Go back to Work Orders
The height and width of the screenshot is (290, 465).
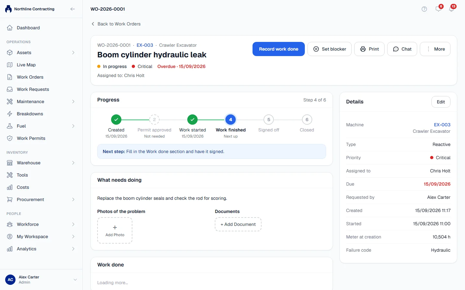click(x=116, y=24)
